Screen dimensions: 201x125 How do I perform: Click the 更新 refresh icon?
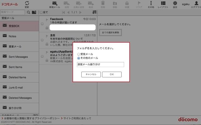[27, 3]
